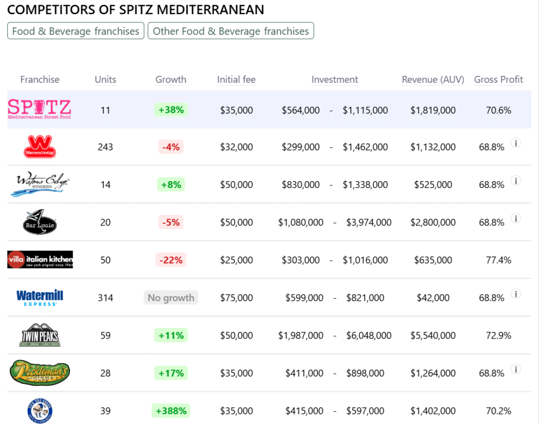The height and width of the screenshot is (424, 539).
Task: Open the Waters Edge Wineries logo
Action: 39,184
